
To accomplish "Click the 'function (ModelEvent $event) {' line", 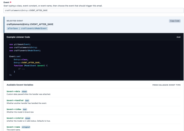I will pos(30,66).
